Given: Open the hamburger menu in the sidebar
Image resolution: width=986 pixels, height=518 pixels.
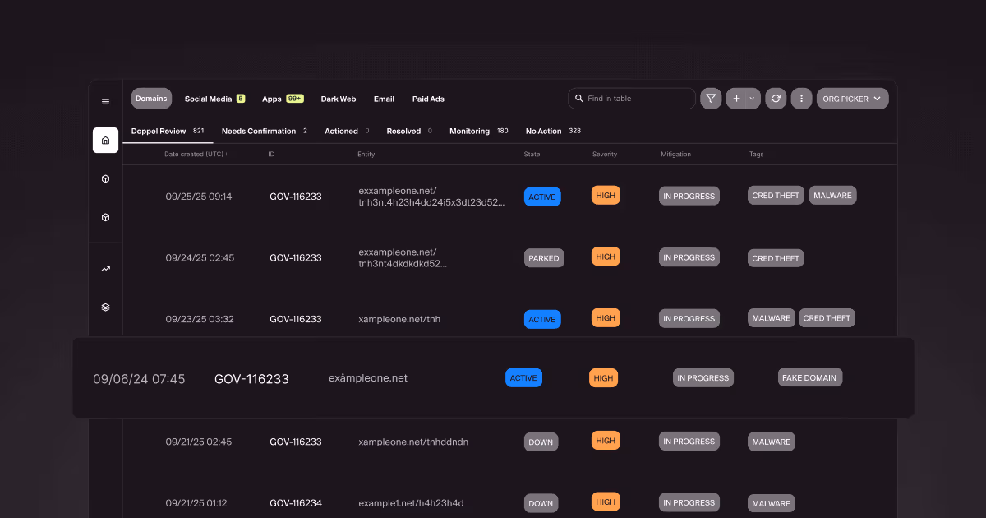Looking at the screenshot, I should pos(105,102).
